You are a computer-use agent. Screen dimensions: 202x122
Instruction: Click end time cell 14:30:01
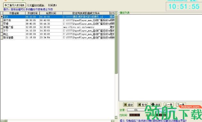(51, 31)
